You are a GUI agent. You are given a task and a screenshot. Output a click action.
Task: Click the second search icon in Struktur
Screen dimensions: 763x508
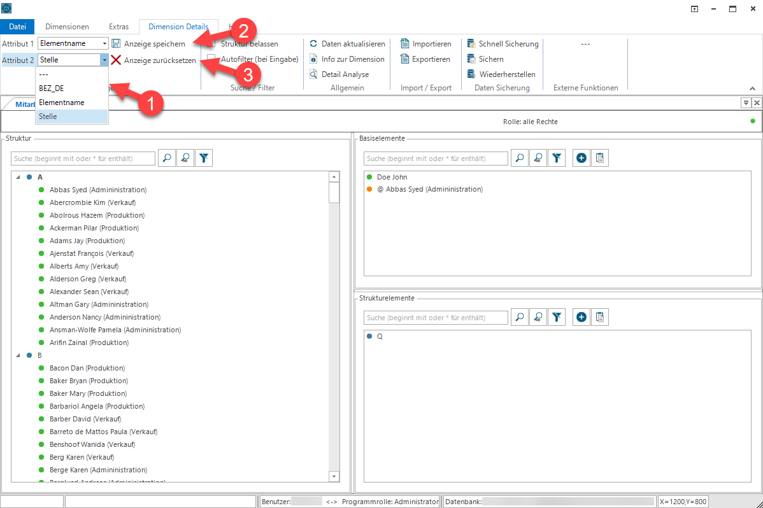(x=185, y=158)
